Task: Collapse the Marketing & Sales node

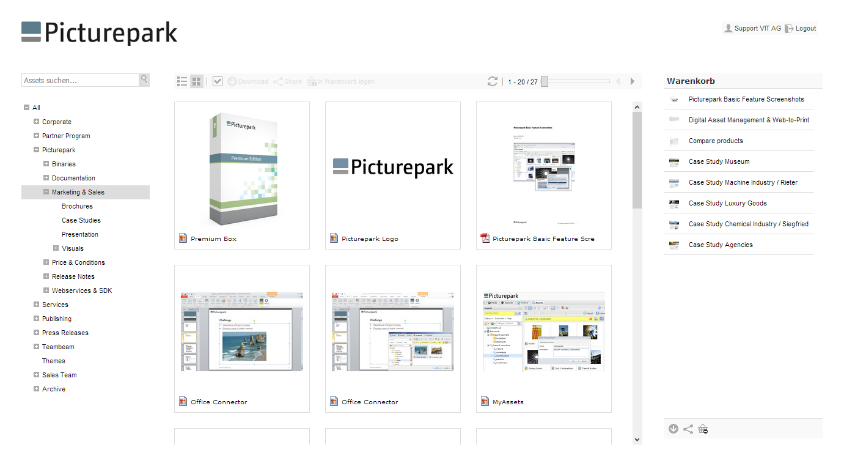Action: [x=46, y=192]
